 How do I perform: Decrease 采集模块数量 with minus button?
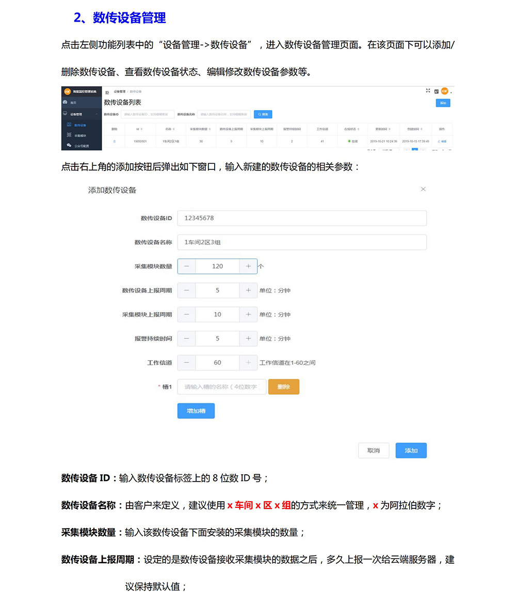tap(187, 266)
